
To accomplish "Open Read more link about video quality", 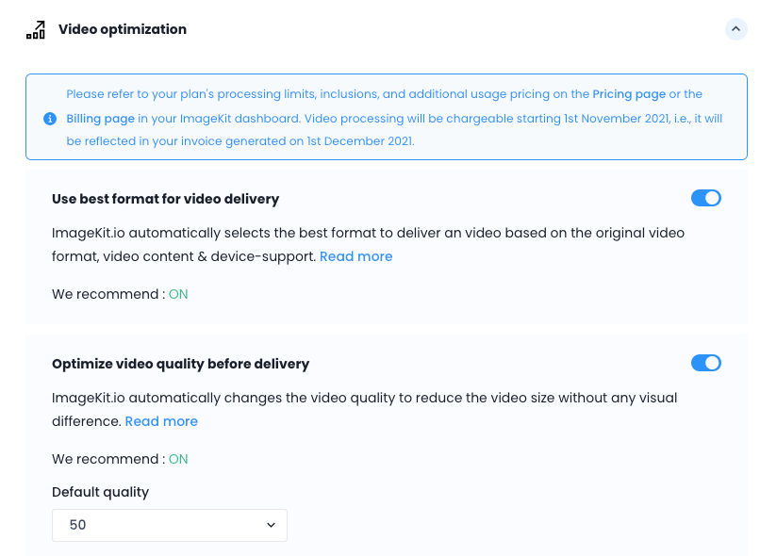I will pyautogui.click(x=161, y=421).
